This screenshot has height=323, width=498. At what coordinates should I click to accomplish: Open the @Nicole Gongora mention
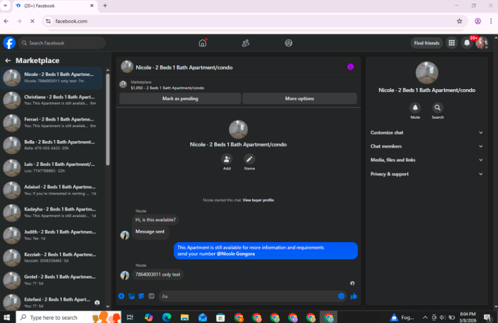point(236,254)
